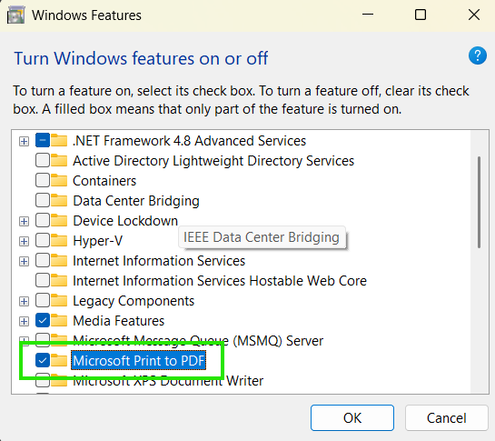Select the Internet Information Services label
The width and height of the screenshot is (495, 441).
(x=159, y=260)
